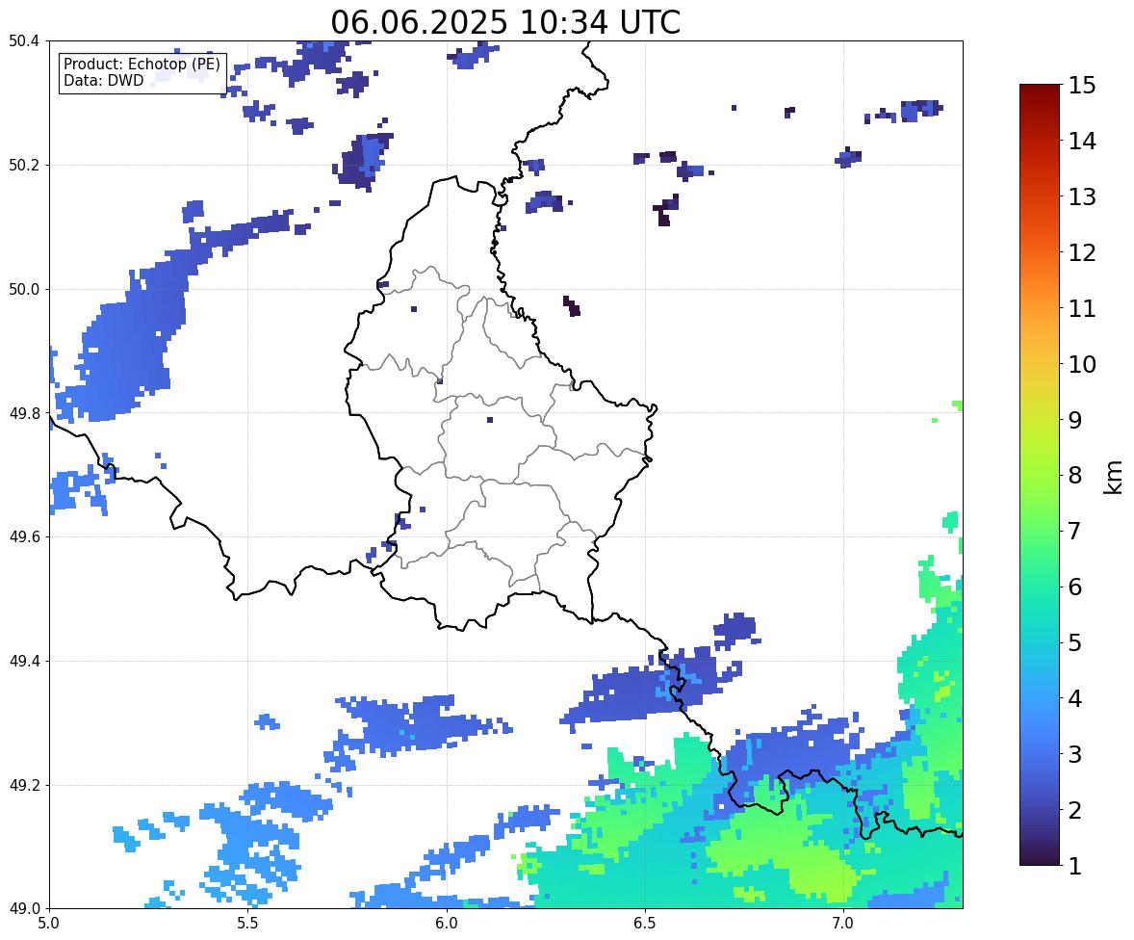Click the blue section of the colorbar near 3
Screen dimensions: 1134x940
tap(1040, 754)
